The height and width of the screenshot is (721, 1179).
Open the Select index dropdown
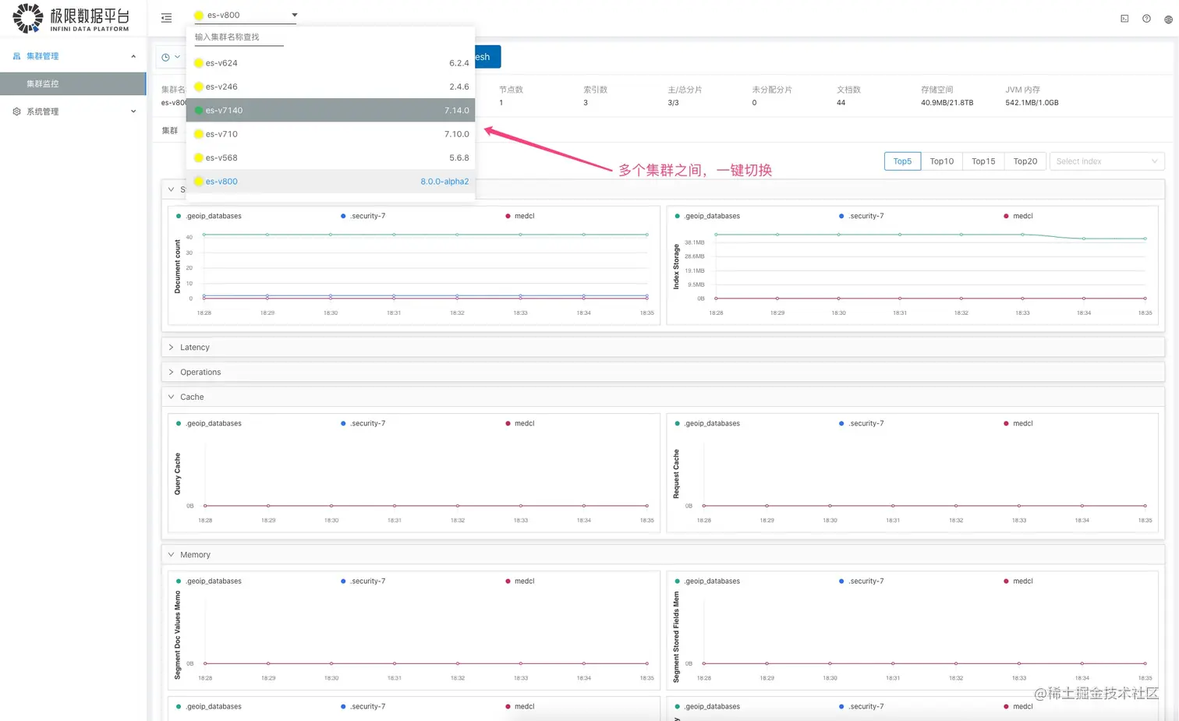1106,161
